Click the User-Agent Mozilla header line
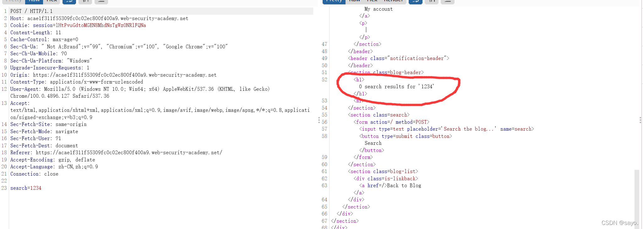Image resolution: width=643 pixels, height=229 pixels. [140, 89]
